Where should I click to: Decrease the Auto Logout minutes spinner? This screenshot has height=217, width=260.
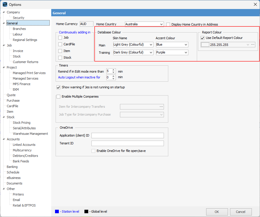(x=114, y=79)
